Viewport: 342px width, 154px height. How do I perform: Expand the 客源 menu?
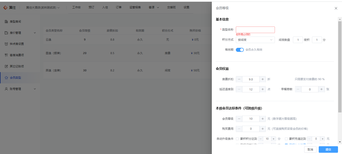(154, 7)
